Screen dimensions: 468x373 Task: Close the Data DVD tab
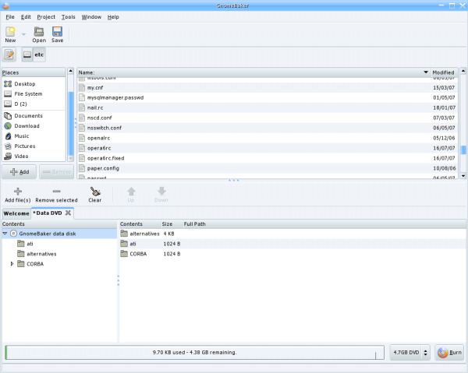coord(68,213)
